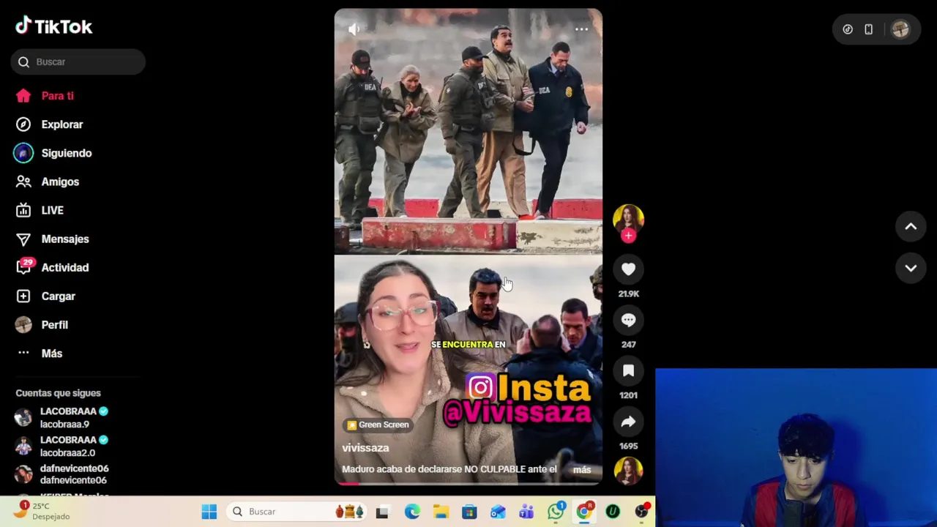The width and height of the screenshot is (937, 527).
Task: Go to next video with down chevron
Action: tap(911, 268)
